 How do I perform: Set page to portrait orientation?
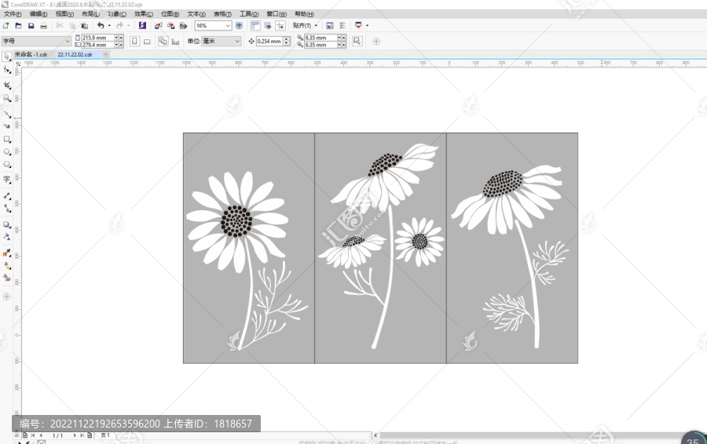pyautogui.click(x=134, y=41)
